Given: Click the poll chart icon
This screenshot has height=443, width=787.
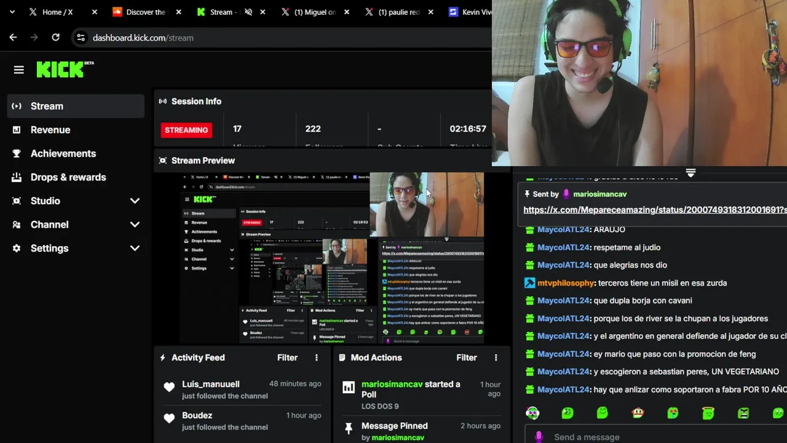Looking at the screenshot, I should (349, 387).
